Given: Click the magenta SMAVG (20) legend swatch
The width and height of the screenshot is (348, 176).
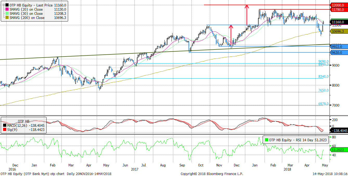Looking at the screenshot, I should tap(7, 9).
